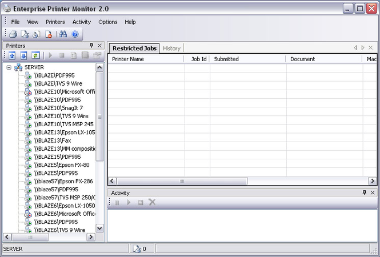Viewport: 380px width, 257px height.
Task: Sort by Job Id column header
Action: click(197, 59)
